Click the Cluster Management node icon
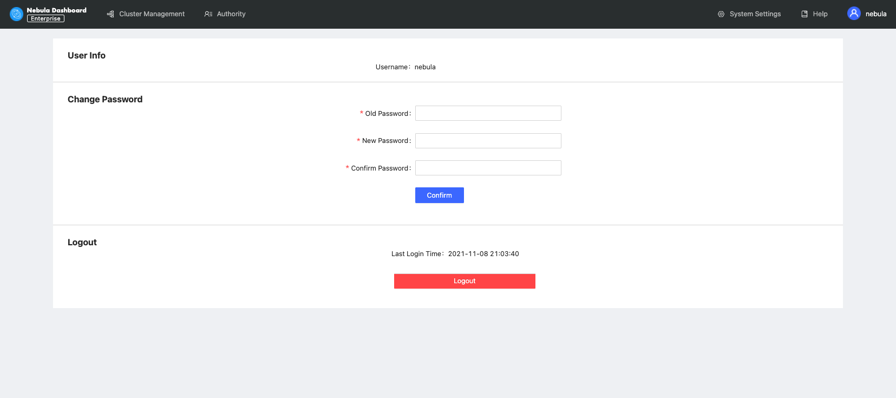896x398 pixels. pos(110,14)
